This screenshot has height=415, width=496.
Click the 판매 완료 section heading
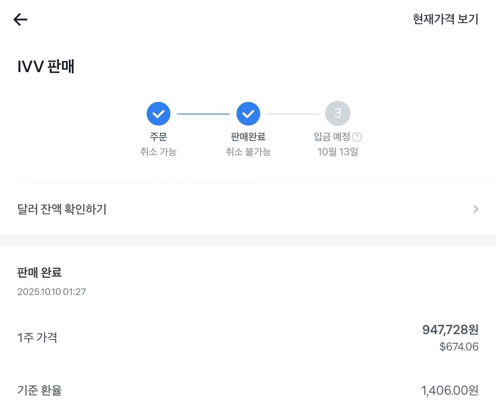click(40, 272)
